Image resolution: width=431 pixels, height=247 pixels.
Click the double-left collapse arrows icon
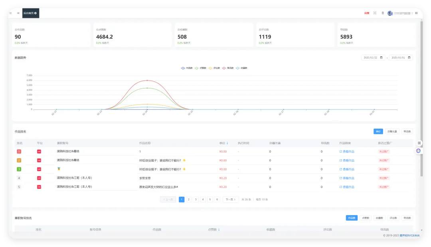pos(18,13)
